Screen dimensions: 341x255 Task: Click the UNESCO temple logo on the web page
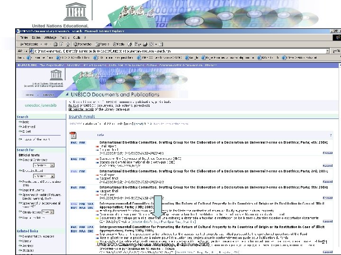point(56,75)
